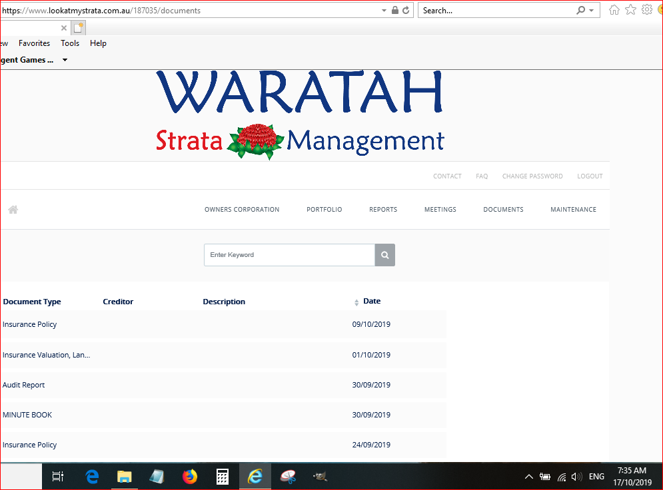The image size is (663, 490).
Task: Click the browser refresh icon
Action: coord(406,10)
